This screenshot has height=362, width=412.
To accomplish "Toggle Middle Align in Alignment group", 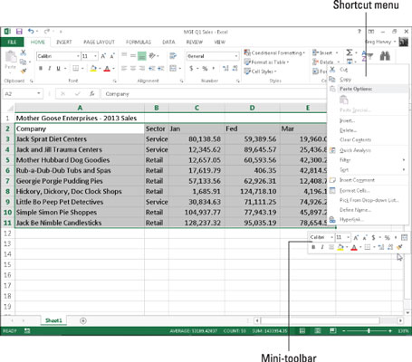I will (133, 55).
